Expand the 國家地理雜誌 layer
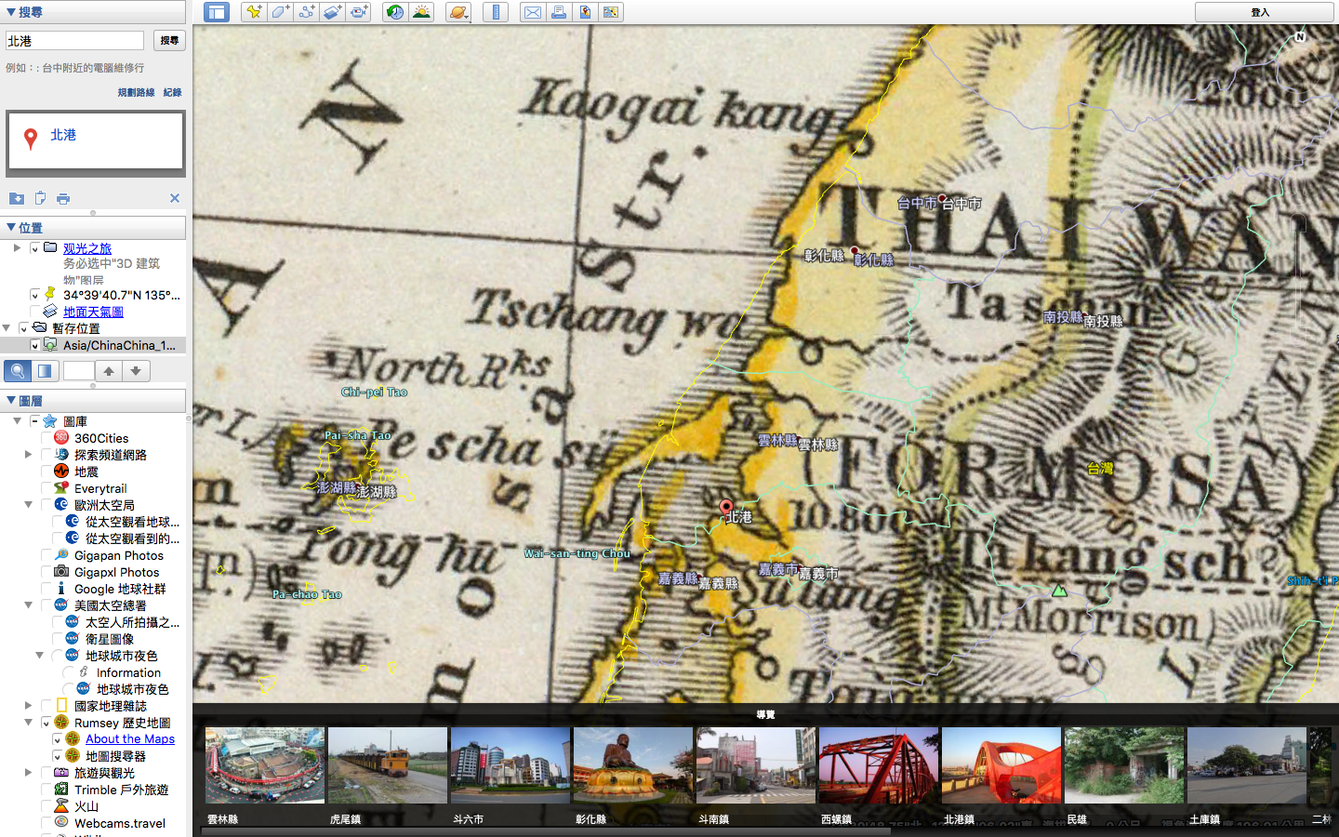Image resolution: width=1339 pixels, height=837 pixels. click(x=28, y=706)
